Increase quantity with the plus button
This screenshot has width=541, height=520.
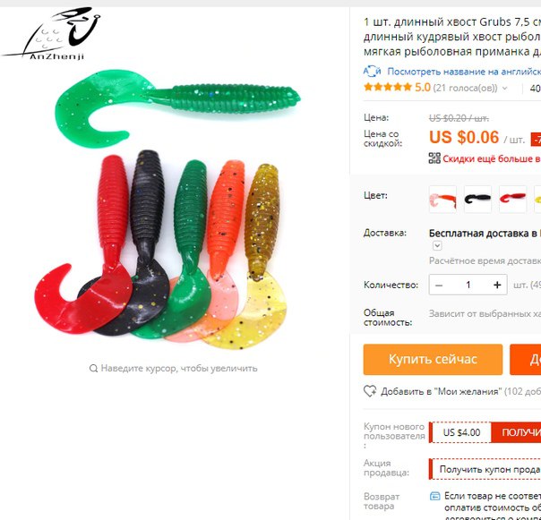(497, 285)
